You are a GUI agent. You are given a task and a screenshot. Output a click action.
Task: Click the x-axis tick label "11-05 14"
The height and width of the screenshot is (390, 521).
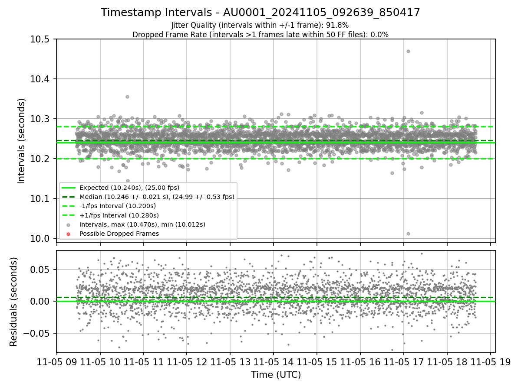pos(274,362)
